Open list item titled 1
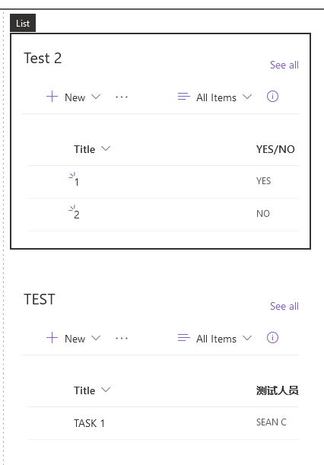The width and height of the screenshot is (324, 465). (x=77, y=182)
